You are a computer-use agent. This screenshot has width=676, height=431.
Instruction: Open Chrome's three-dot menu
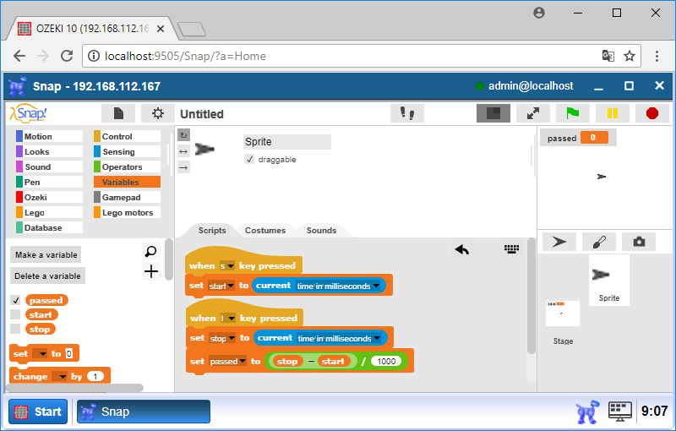(x=657, y=56)
